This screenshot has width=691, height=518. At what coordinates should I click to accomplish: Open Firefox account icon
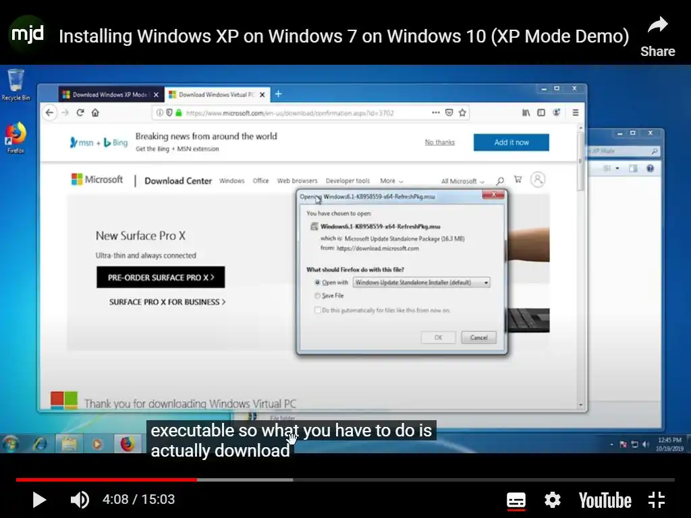click(x=557, y=113)
